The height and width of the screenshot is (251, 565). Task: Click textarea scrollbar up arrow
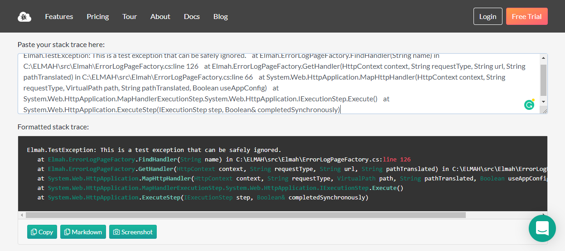544,58
